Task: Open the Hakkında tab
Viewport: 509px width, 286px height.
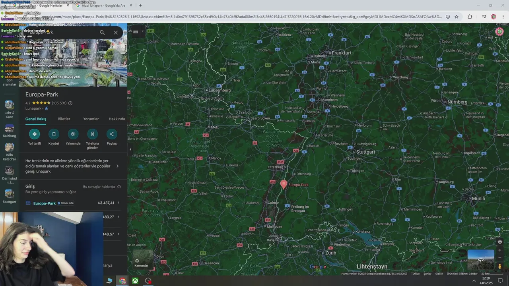Action: coord(117,119)
